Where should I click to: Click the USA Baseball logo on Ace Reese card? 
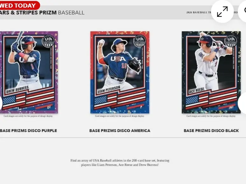tap(231, 41)
